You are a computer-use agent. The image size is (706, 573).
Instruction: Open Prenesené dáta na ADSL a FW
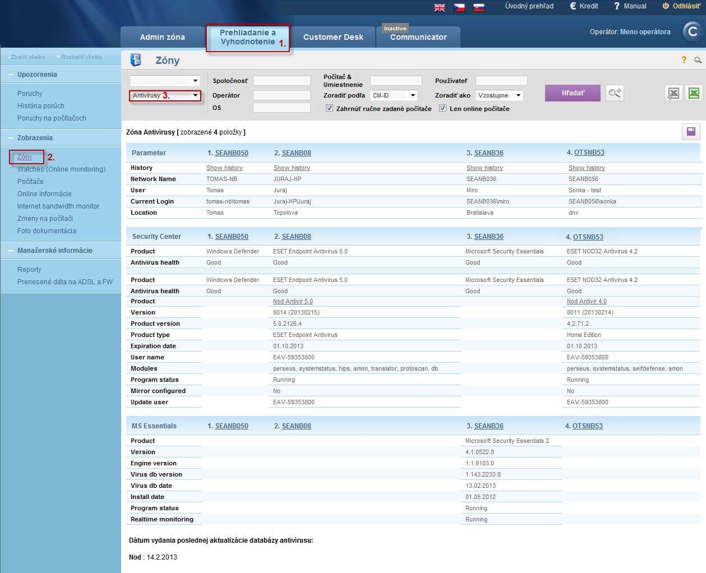tap(65, 282)
